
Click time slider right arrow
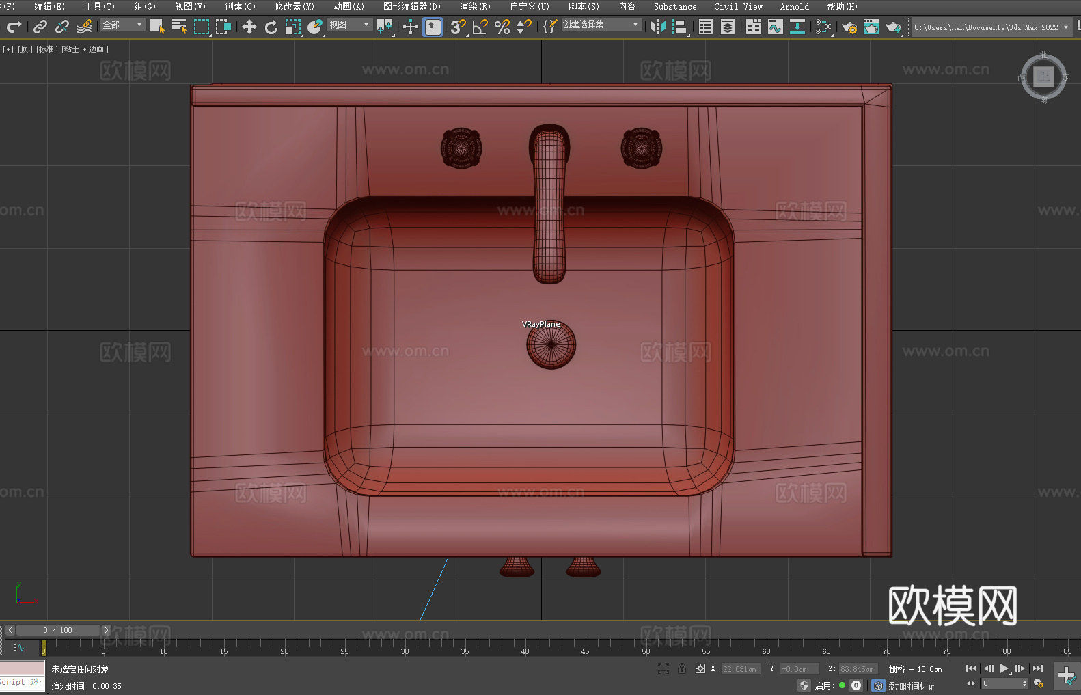point(106,630)
